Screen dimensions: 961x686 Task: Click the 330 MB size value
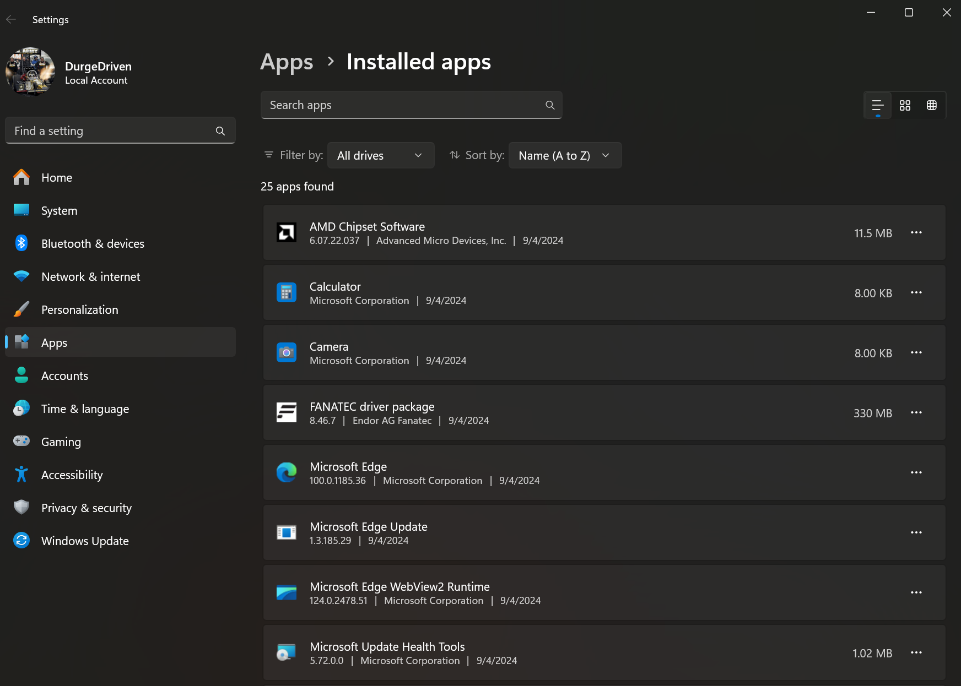click(x=873, y=413)
